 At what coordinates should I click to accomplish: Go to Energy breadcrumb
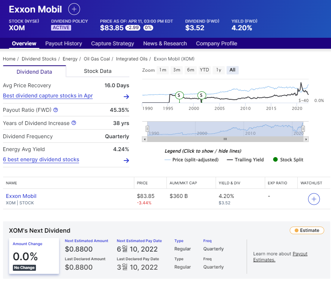coord(70,59)
